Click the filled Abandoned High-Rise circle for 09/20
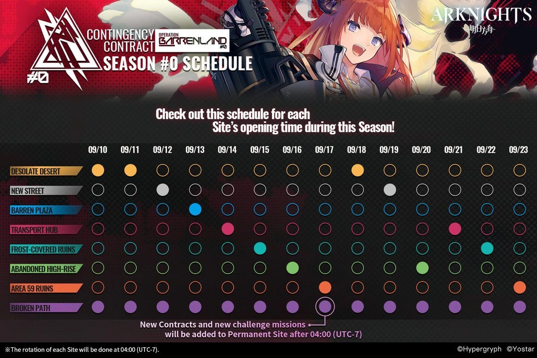This screenshot has width=537, height=358. (422, 268)
